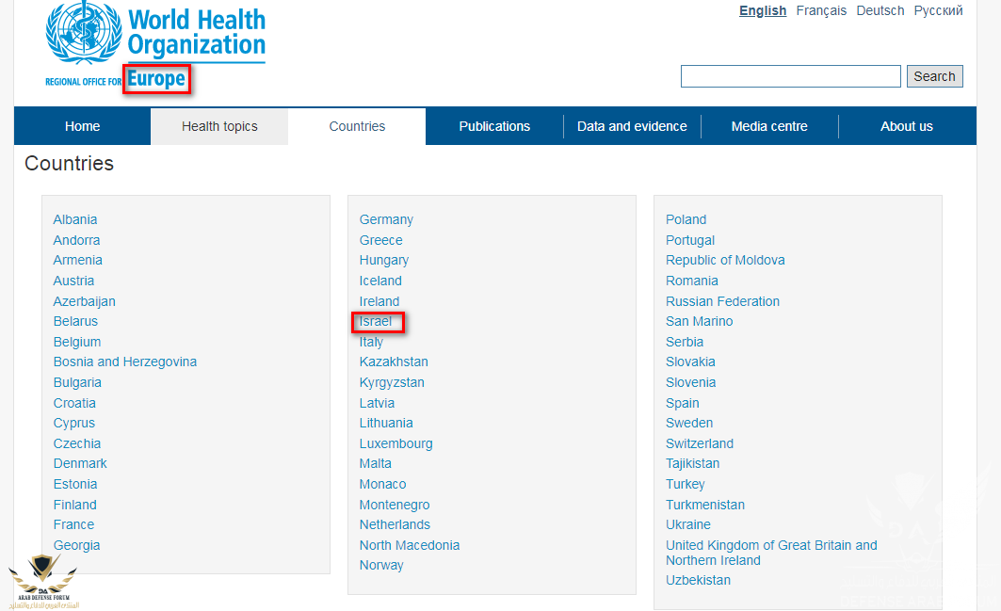Click the Finland country link
Screen dimensions: 1001x611
(x=75, y=505)
